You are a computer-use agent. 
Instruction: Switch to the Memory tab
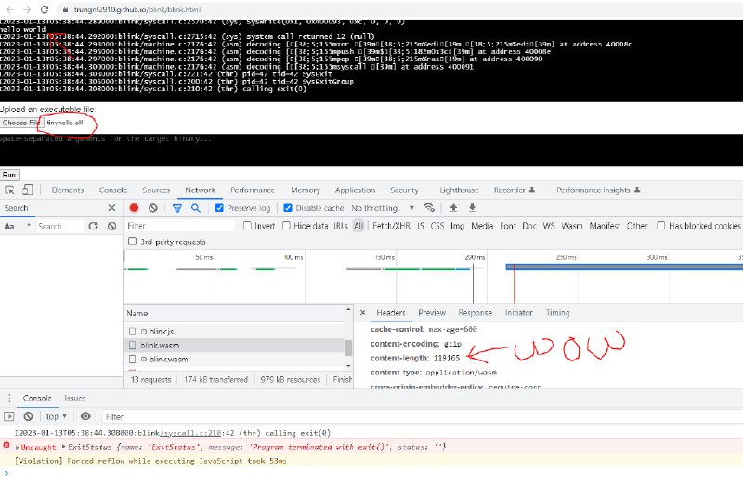coord(306,190)
